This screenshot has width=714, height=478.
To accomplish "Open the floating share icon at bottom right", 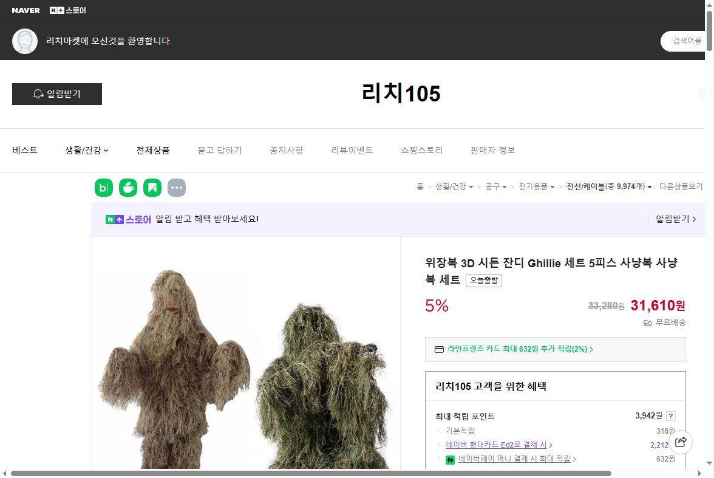I will (681, 443).
